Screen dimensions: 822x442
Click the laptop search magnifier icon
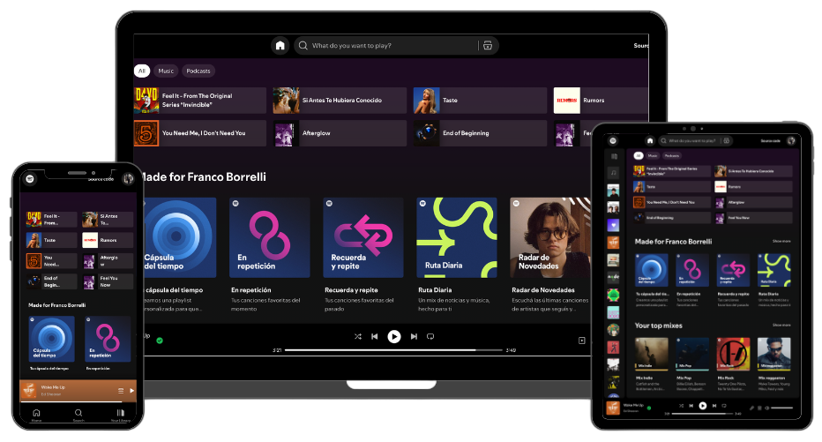tap(303, 46)
